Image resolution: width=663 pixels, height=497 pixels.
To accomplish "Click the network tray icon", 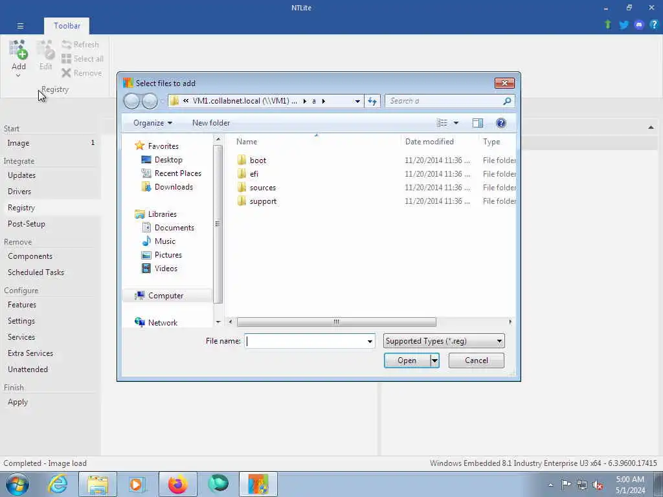I will [582, 485].
